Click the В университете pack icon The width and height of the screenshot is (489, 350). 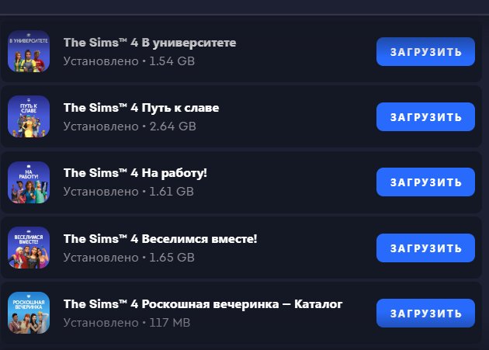29,51
